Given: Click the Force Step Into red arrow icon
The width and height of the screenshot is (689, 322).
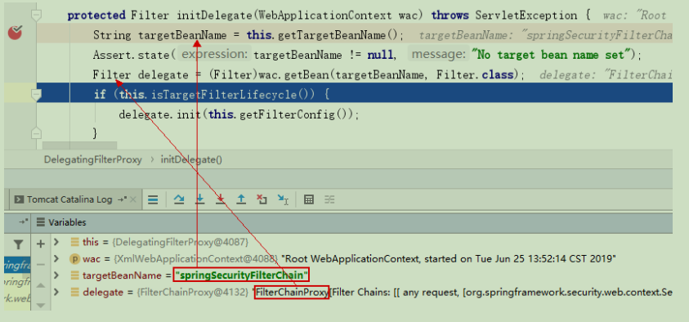Looking at the screenshot, I should tap(221, 200).
